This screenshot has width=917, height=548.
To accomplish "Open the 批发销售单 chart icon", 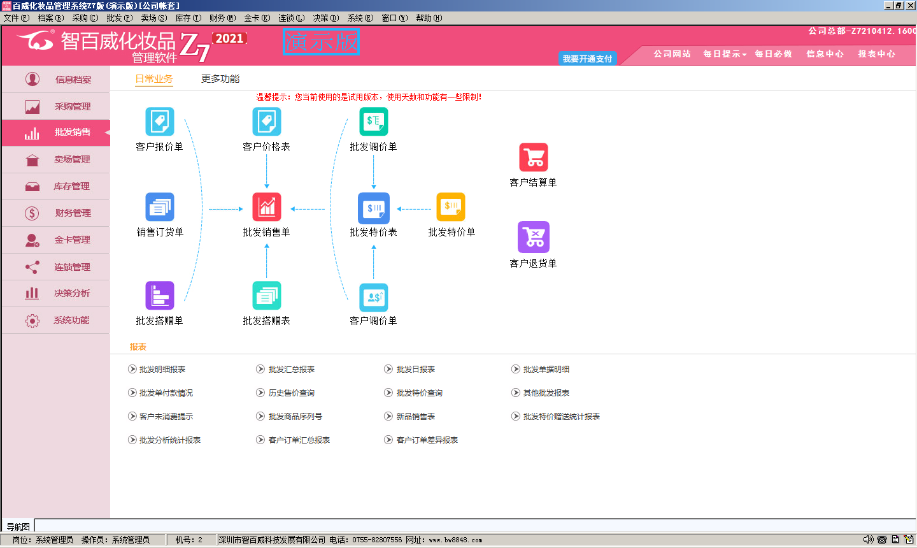I will [266, 207].
